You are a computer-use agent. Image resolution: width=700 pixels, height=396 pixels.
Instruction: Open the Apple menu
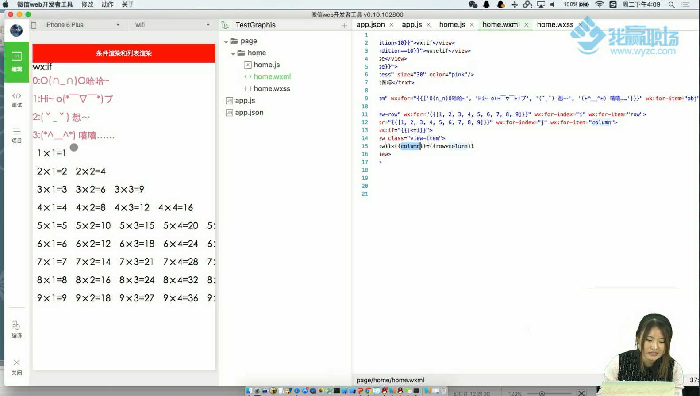(6, 4)
